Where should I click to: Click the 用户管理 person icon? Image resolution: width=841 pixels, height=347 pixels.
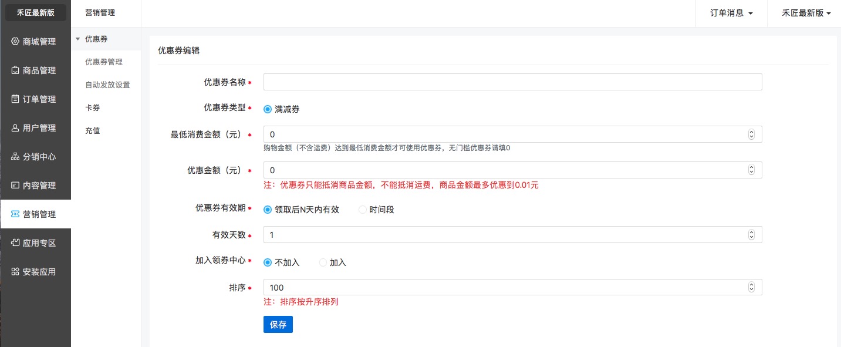click(15, 128)
